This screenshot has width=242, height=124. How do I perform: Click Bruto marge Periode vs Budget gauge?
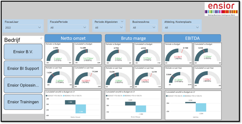[x=119, y=54]
